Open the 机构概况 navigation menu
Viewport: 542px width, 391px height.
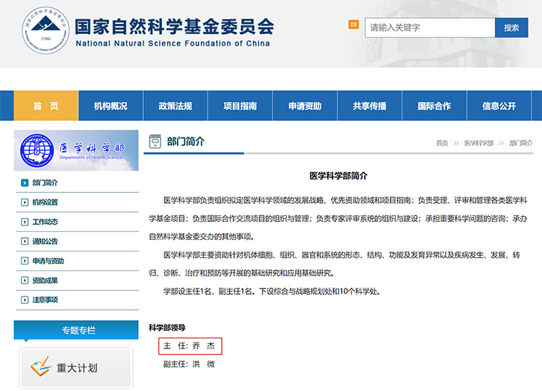(x=111, y=106)
